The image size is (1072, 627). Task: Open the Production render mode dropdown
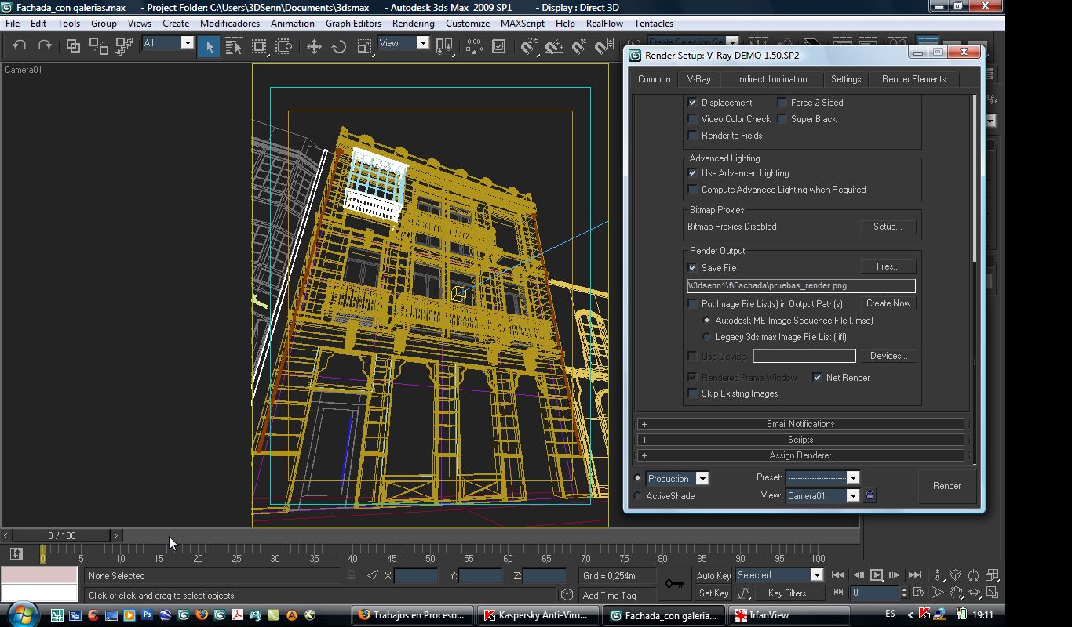coord(702,479)
